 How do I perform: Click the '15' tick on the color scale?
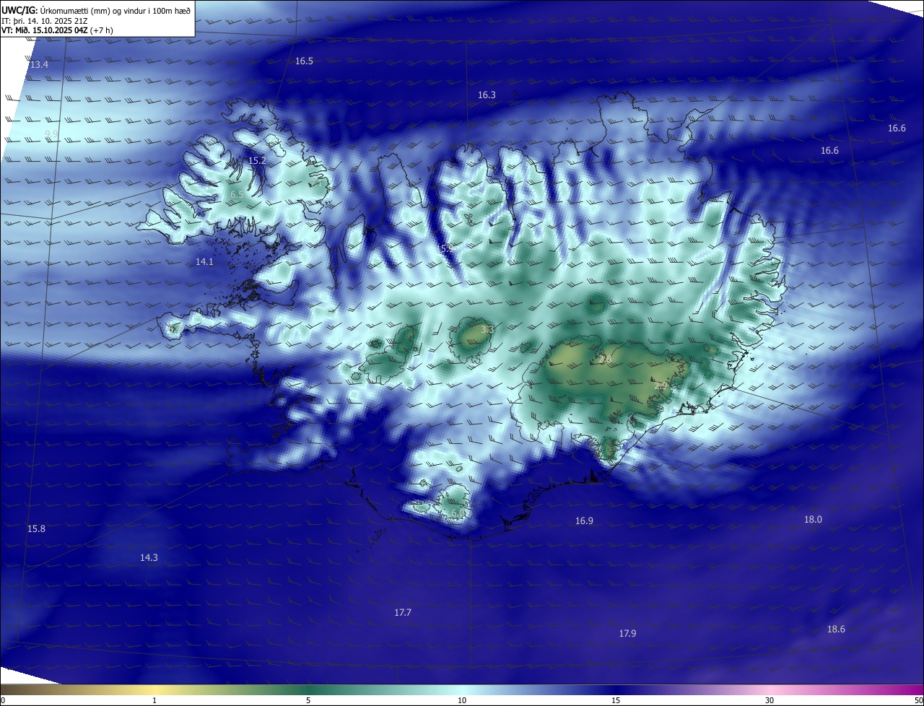point(616,701)
